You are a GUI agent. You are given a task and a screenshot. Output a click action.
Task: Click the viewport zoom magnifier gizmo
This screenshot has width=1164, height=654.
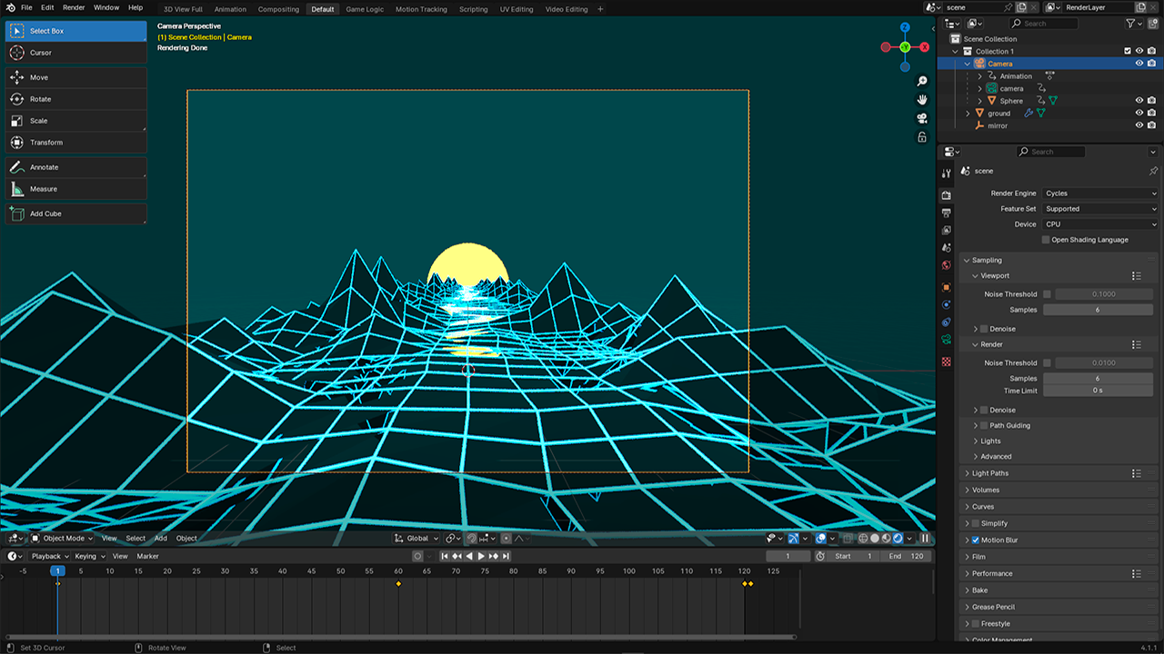tap(922, 82)
